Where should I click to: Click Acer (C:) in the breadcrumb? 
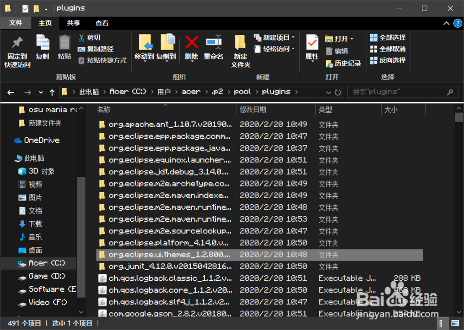pos(128,92)
